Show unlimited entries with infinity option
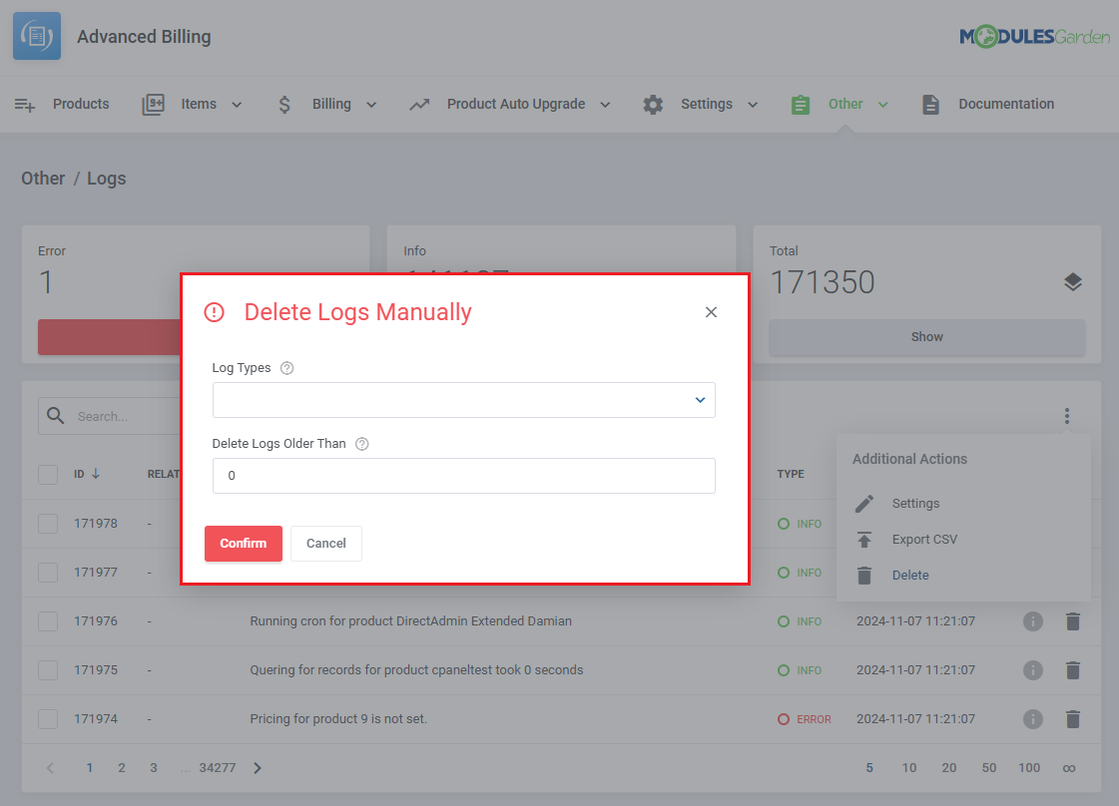Image resolution: width=1119 pixels, height=806 pixels. (1069, 768)
